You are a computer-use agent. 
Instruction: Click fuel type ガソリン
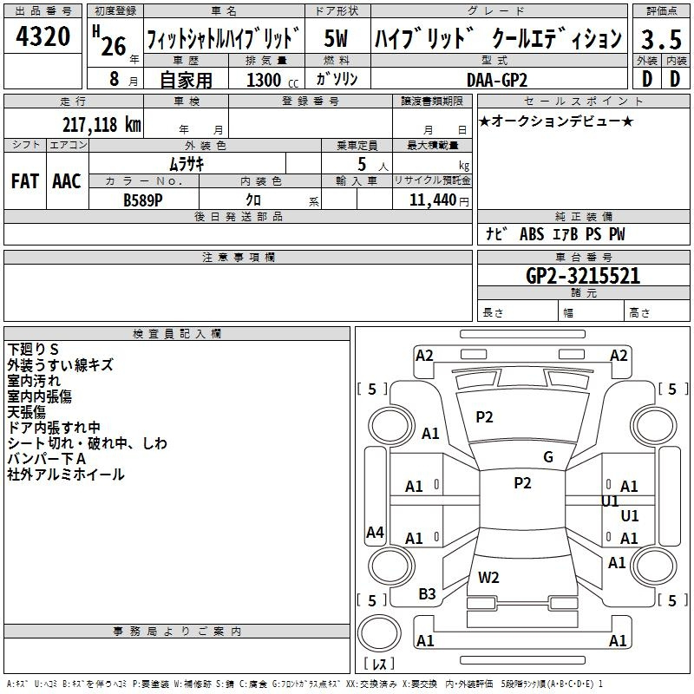click(337, 79)
